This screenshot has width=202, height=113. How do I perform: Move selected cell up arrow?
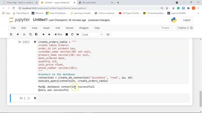44,35
